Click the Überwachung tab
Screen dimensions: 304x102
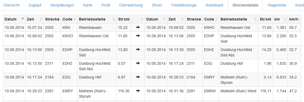[131, 5]
